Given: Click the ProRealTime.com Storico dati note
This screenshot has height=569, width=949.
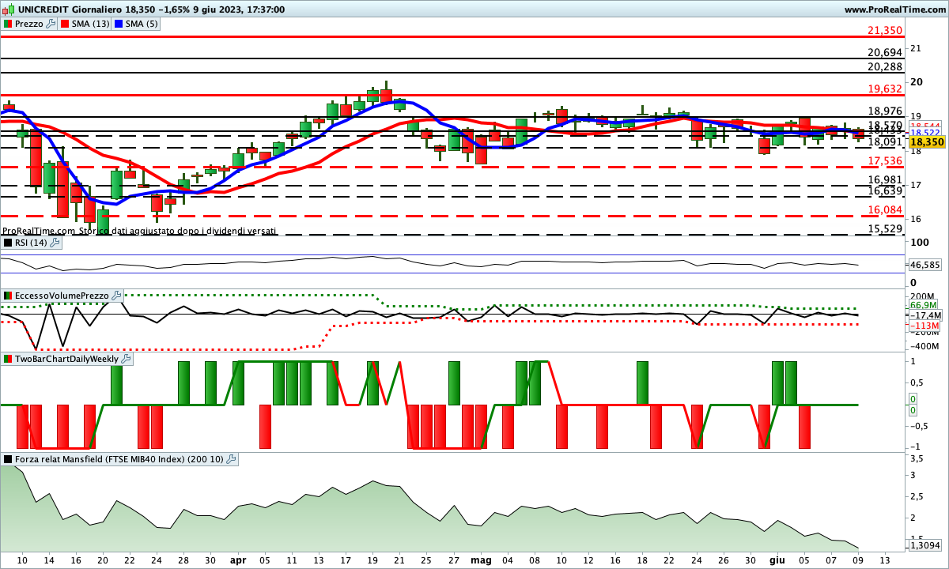Looking at the screenshot, I should tap(139, 231).
